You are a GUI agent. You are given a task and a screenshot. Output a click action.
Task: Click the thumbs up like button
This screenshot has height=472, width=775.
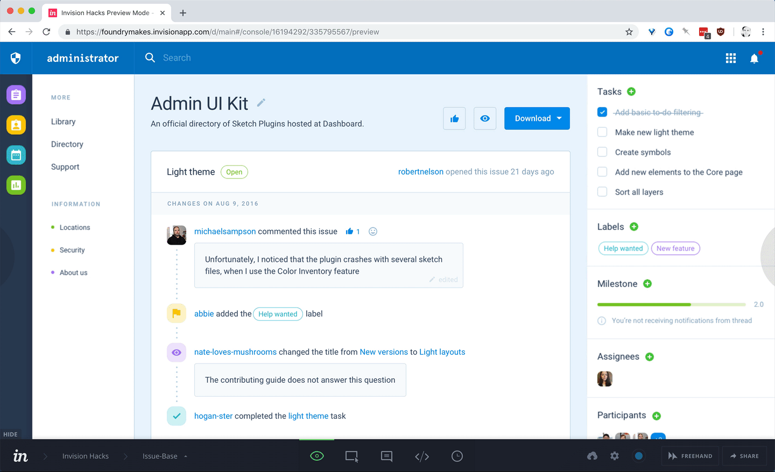click(454, 118)
